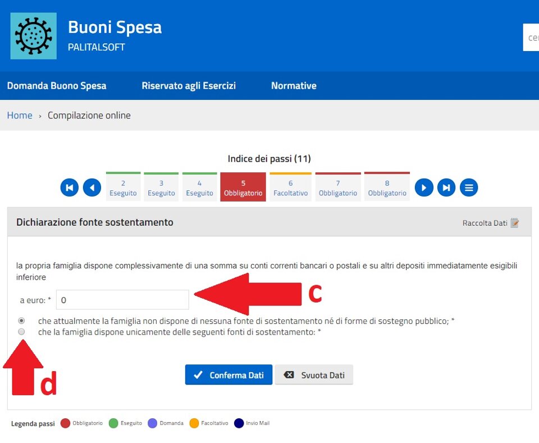Jump to first step using skip-back icon
539x443 pixels.
coord(69,188)
